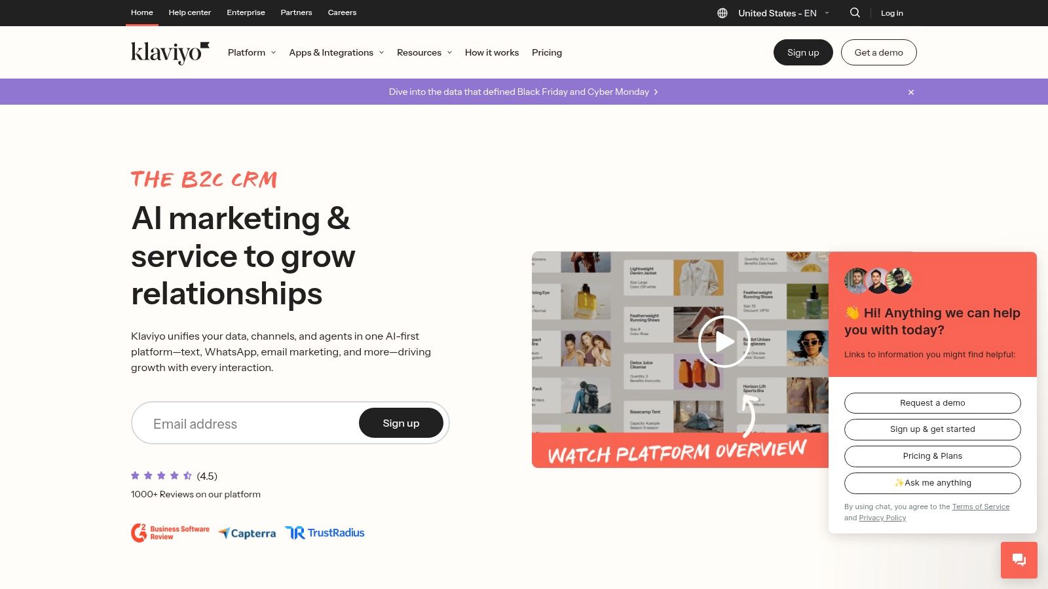Click the Klaviyo logo
1048x589 pixels.
[170, 52]
